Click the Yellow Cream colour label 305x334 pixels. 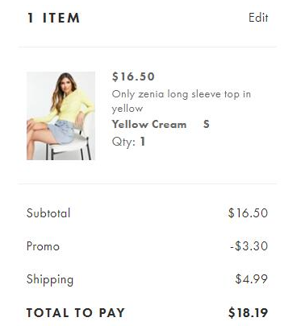coord(149,124)
